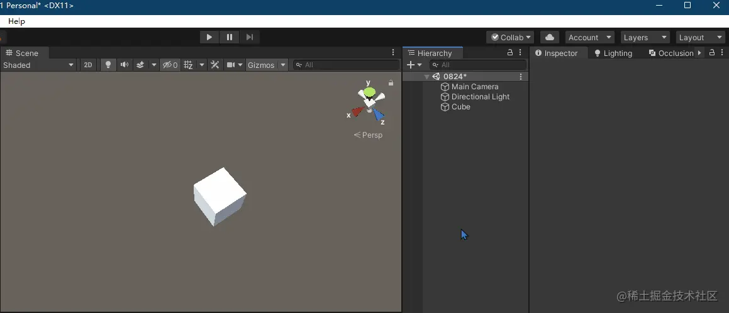Open component tools wrench icon
The height and width of the screenshot is (313, 729).
(x=214, y=65)
